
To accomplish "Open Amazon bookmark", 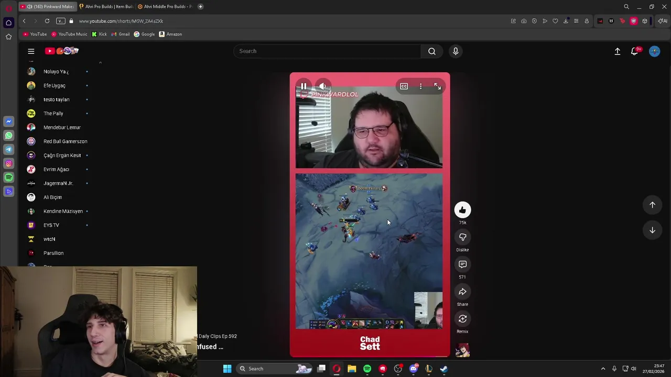I will (x=170, y=34).
